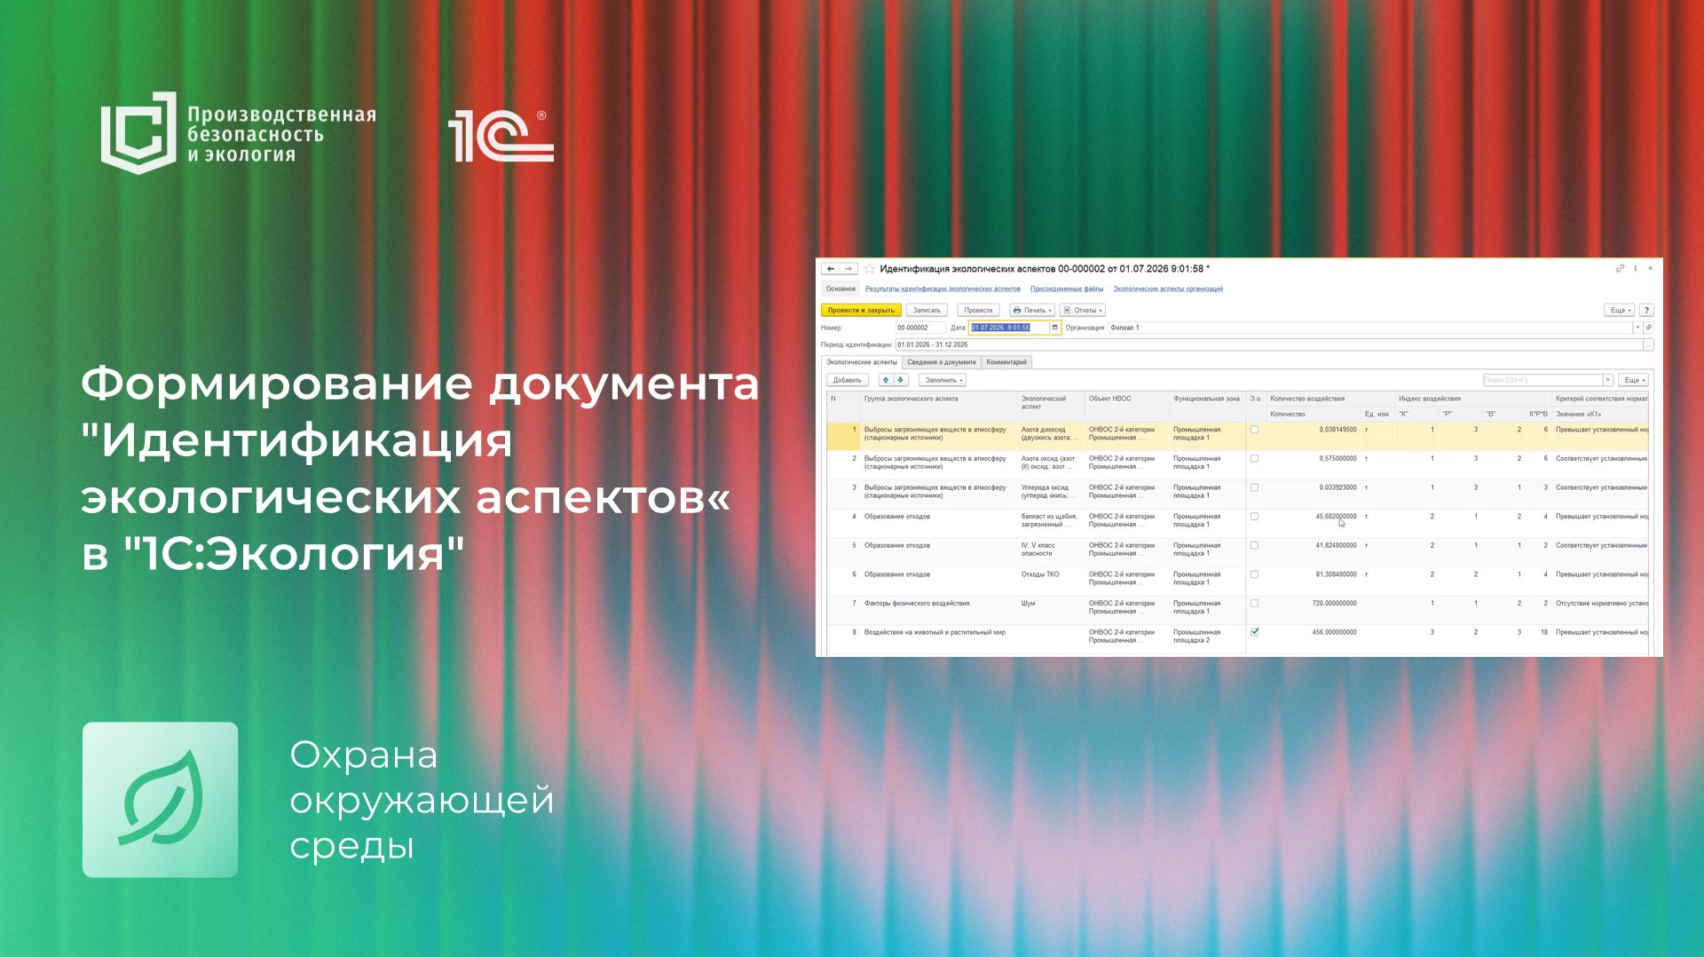Open the window's three-dot options menu
Image resolution: width=1704 pixels, height=957 pixels.
1636,268
